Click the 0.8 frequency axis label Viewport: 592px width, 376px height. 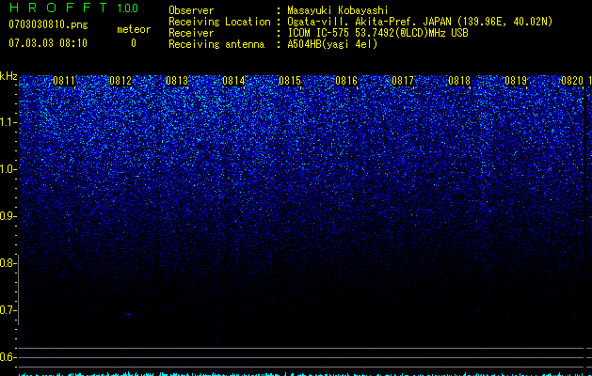click(x=8, y=263)
